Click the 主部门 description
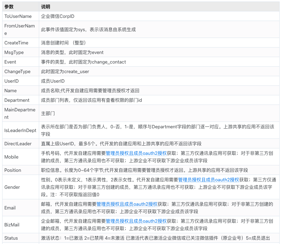The image size is (283, 244). click(48, 114)
